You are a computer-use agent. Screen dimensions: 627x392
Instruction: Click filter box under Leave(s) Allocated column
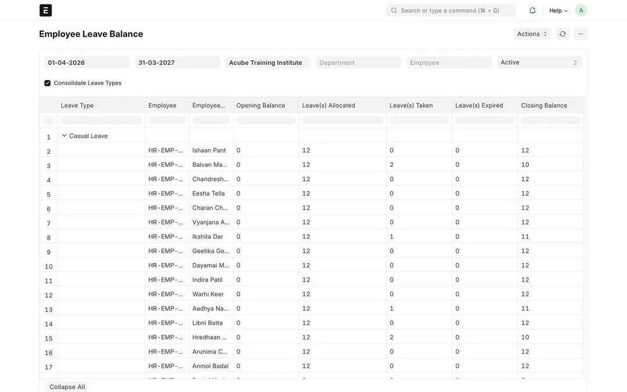[343, 120]
